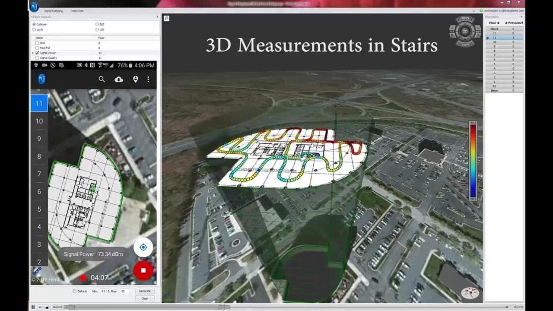Click the map search icon in 3D view

[166, 18]
